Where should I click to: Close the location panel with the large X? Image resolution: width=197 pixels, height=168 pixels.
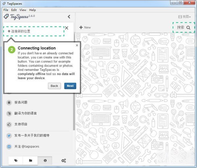pos(67,28)
